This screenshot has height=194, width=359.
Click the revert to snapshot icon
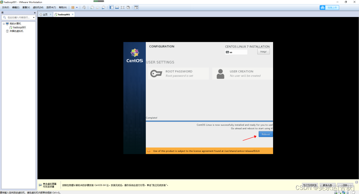(98, 8)
